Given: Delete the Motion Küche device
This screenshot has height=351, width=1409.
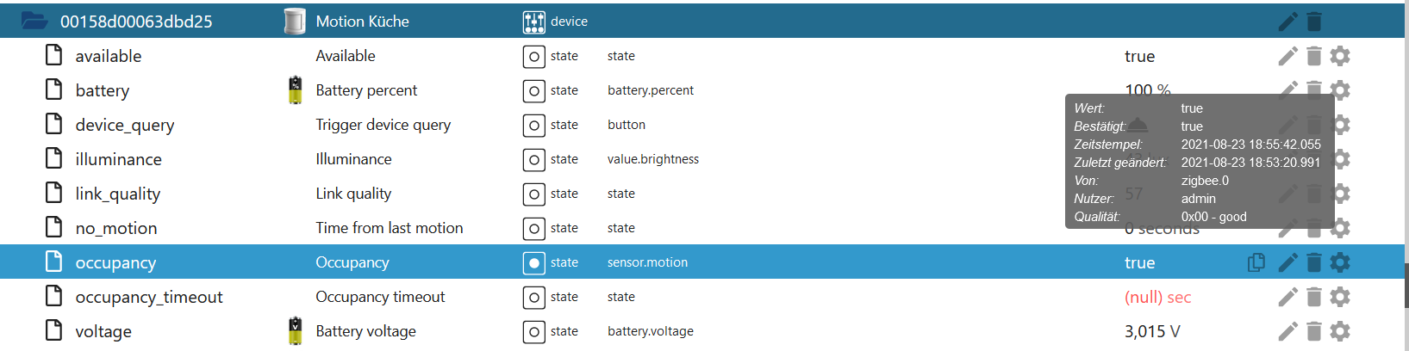Looking at the screenshot, I should click(1314, 22).
